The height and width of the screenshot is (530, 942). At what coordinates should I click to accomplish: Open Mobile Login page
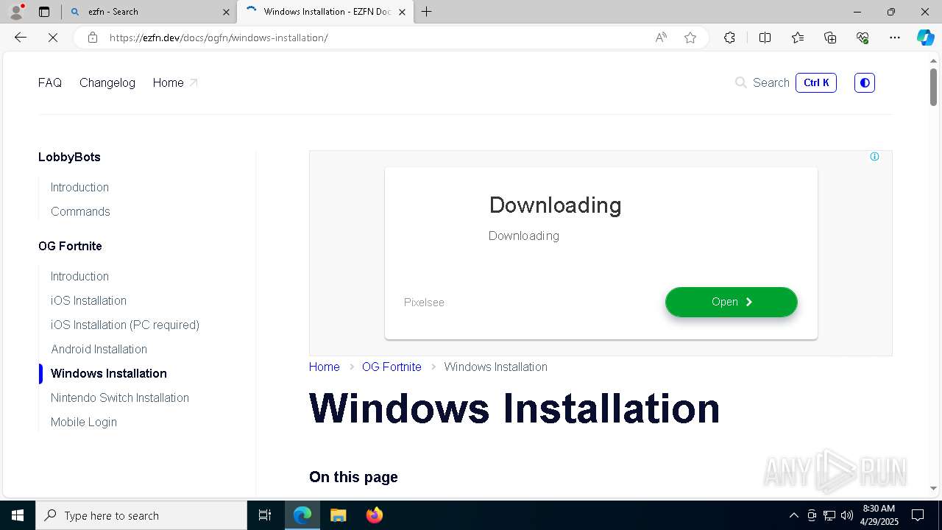point(84,422)
